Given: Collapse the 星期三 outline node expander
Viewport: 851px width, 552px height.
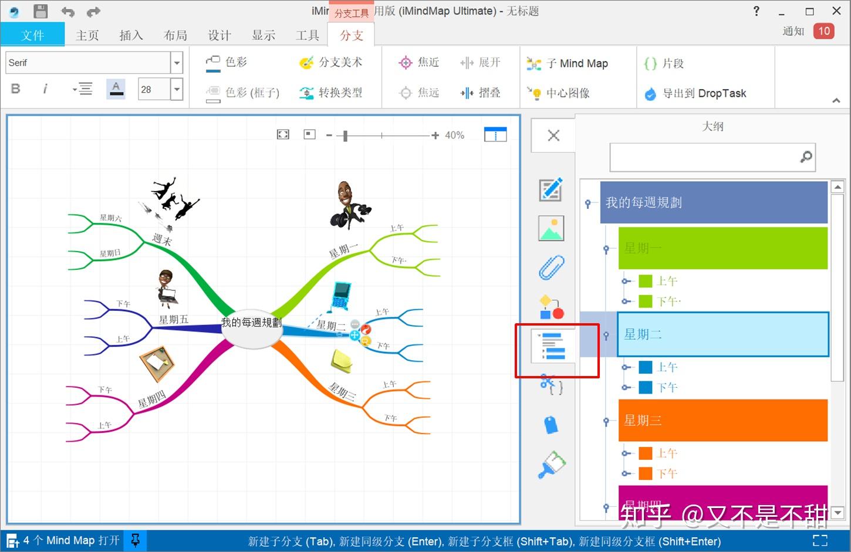Looking at the screenshot, I should point(606,421).
